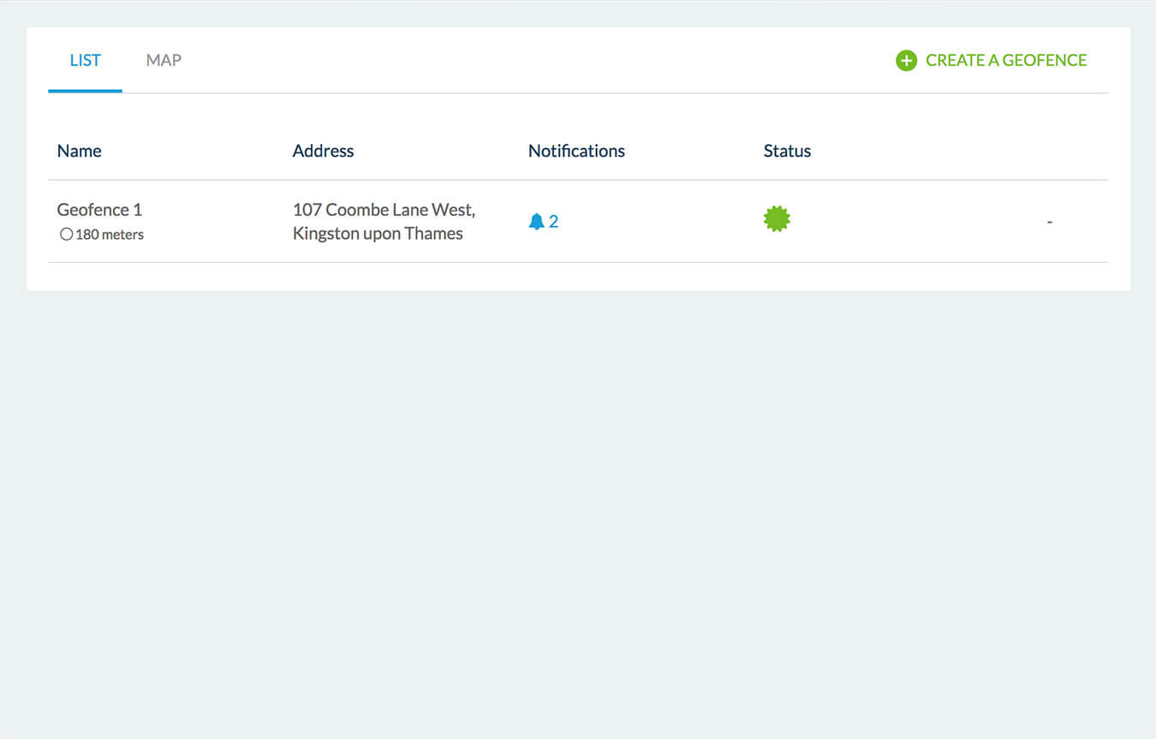Click the empty gray area below the table panel

[578, 514]
